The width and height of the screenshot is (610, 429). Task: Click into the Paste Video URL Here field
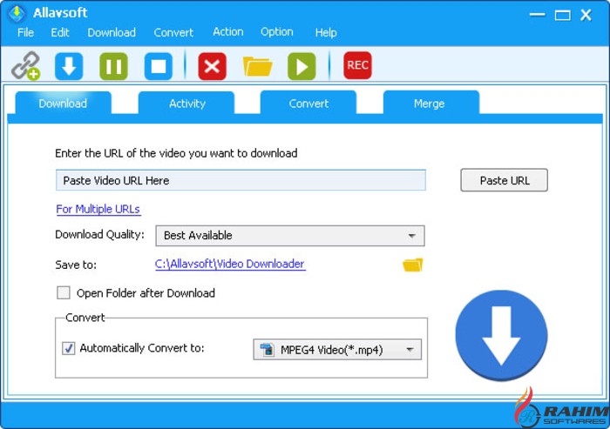(241, 180)
